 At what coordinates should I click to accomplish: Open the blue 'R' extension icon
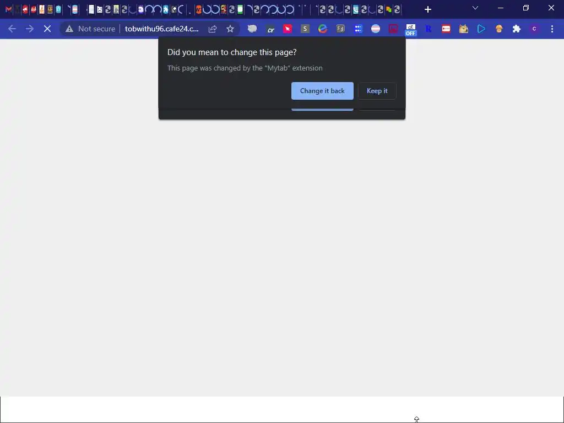pos(429,29)
